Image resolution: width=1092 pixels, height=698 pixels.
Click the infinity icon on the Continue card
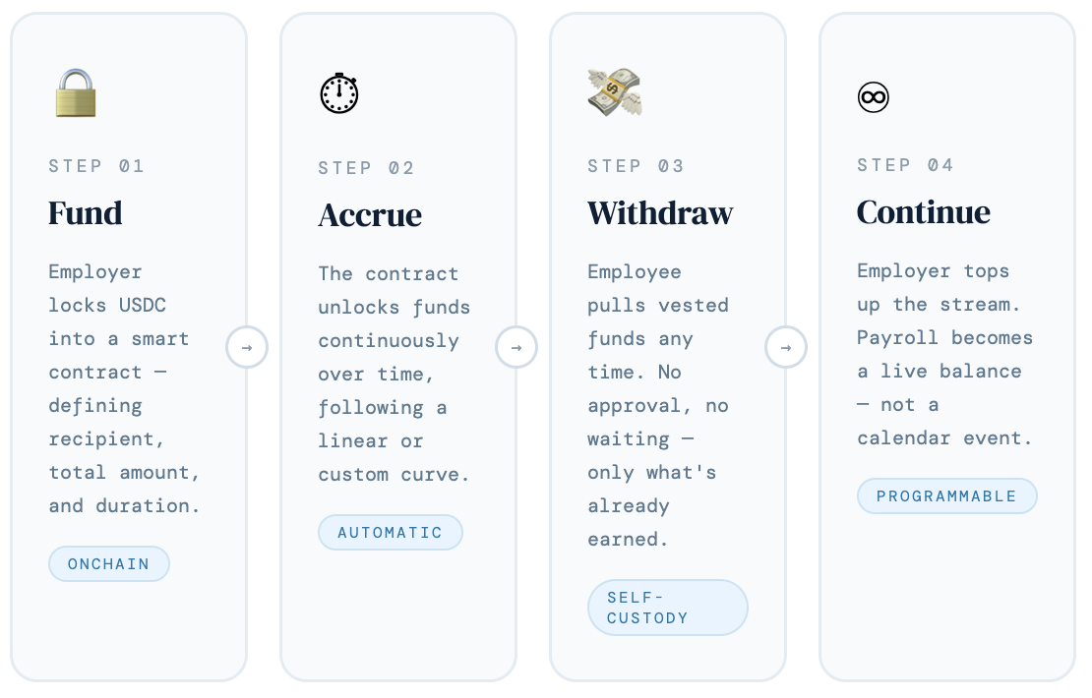coord(874,97)
